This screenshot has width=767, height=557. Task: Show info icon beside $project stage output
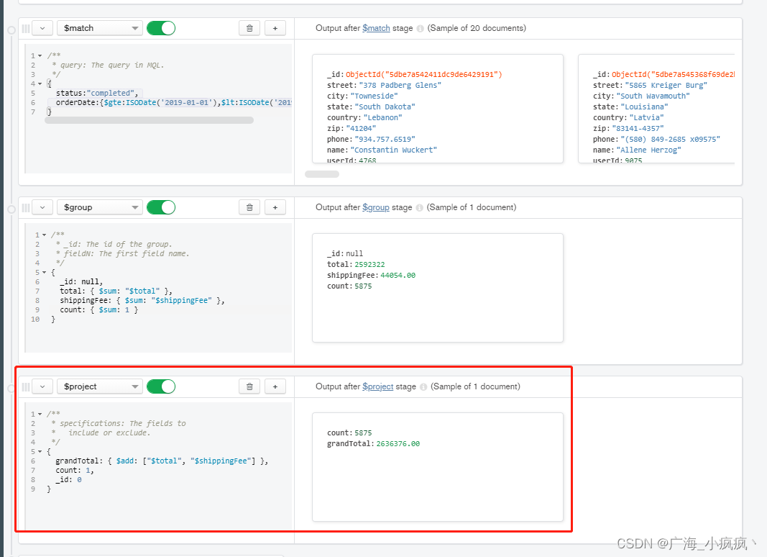click(423, 387)
